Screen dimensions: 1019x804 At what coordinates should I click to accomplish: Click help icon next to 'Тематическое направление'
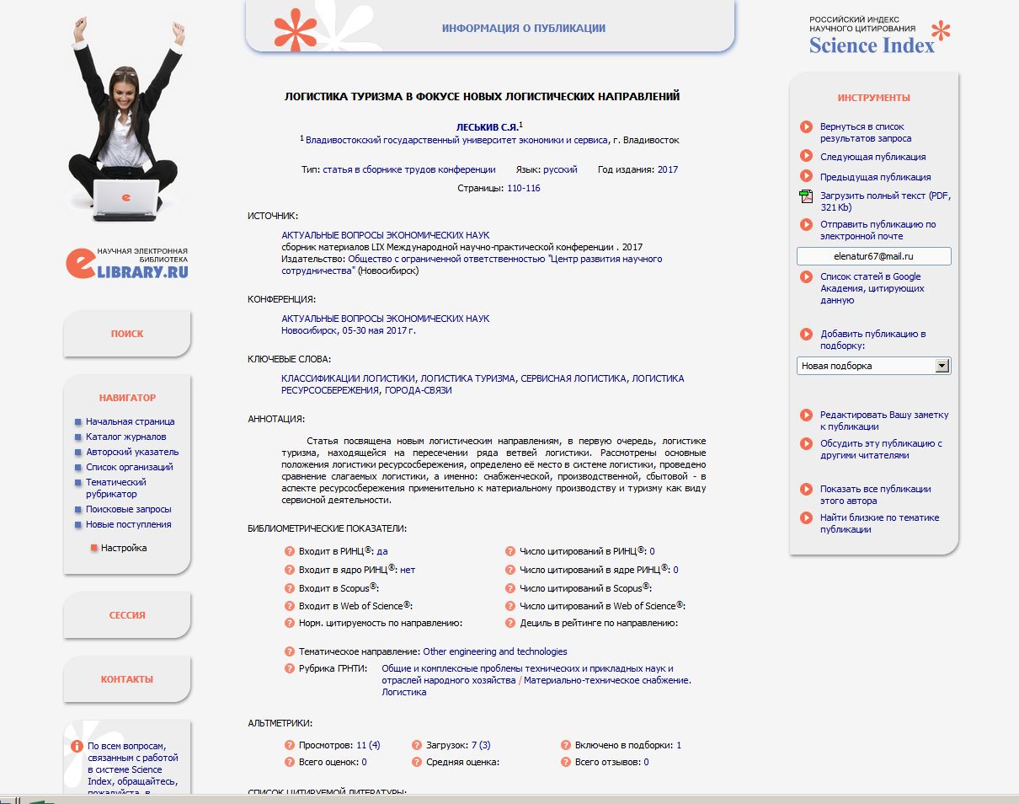pyautogui.click(x=290, y=652)
